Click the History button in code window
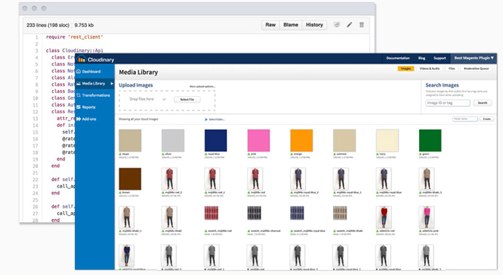This screenshot has width=503, height=275. point(314,25)
